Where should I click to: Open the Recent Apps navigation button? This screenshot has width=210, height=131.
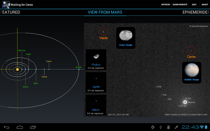pyautogui.click(x=33, y=127)
